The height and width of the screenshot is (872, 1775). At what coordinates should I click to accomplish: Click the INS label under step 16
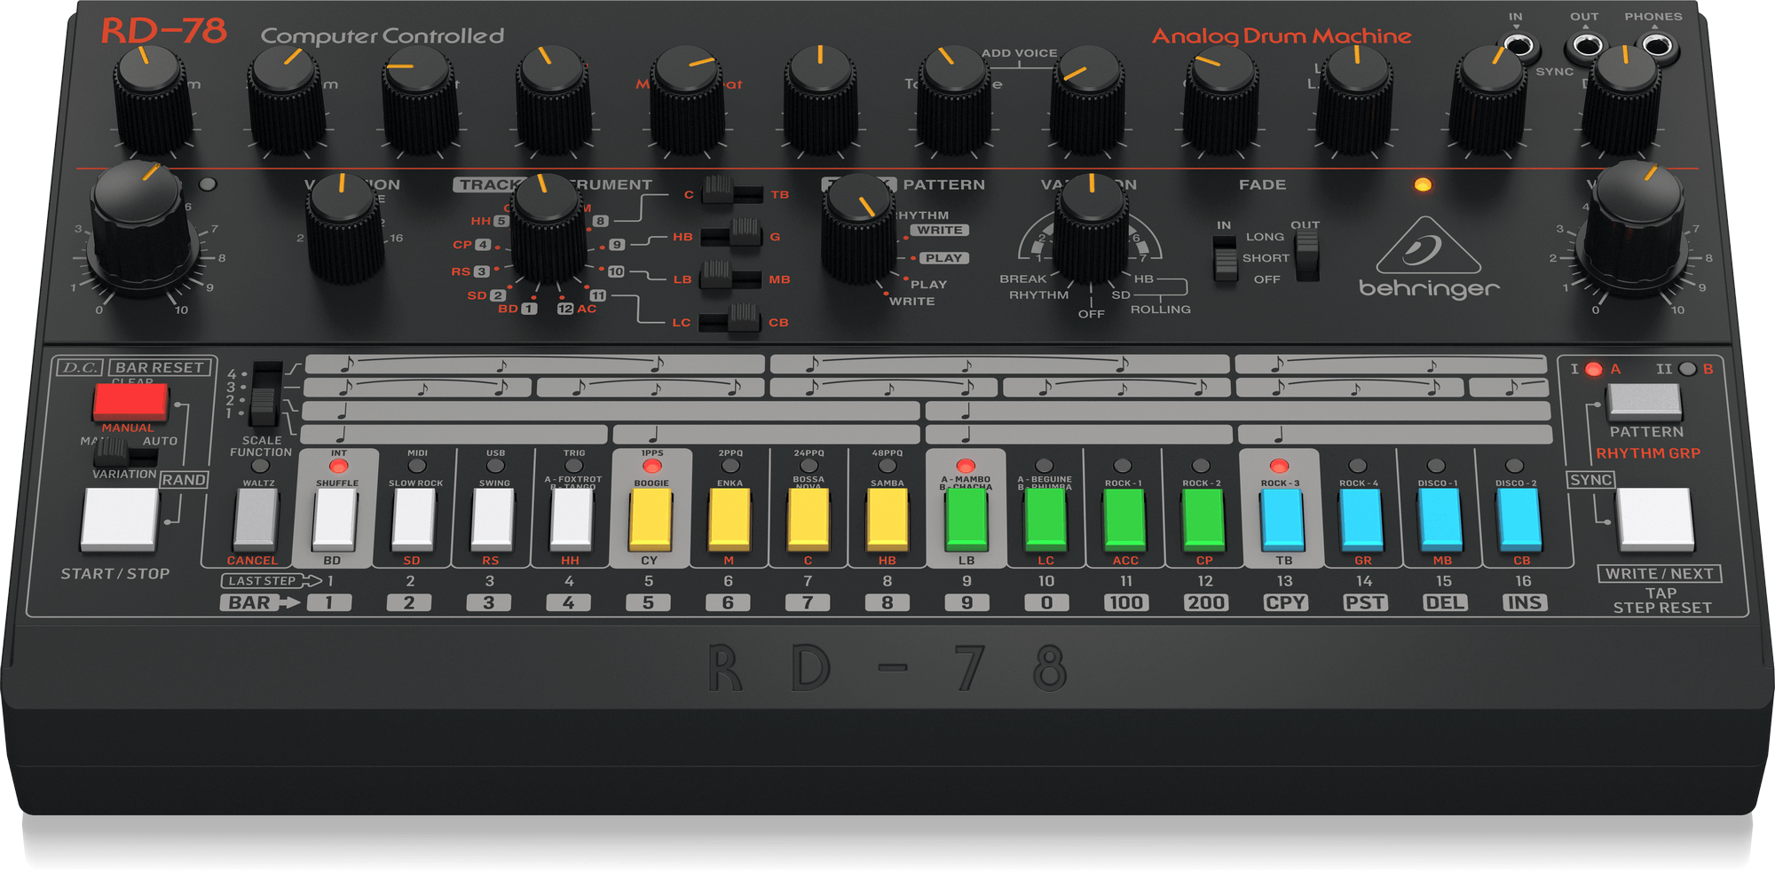click(1525, 602)
